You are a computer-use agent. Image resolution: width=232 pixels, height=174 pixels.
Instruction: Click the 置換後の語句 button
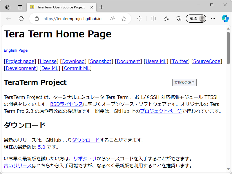184,82
